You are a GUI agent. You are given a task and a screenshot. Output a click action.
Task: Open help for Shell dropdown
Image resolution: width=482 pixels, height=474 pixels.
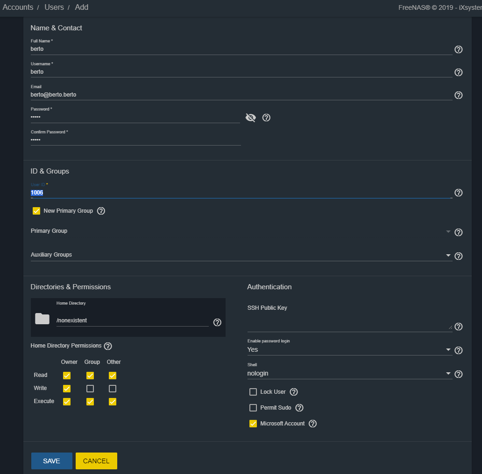pyautogui.click(x=458, y=374)
